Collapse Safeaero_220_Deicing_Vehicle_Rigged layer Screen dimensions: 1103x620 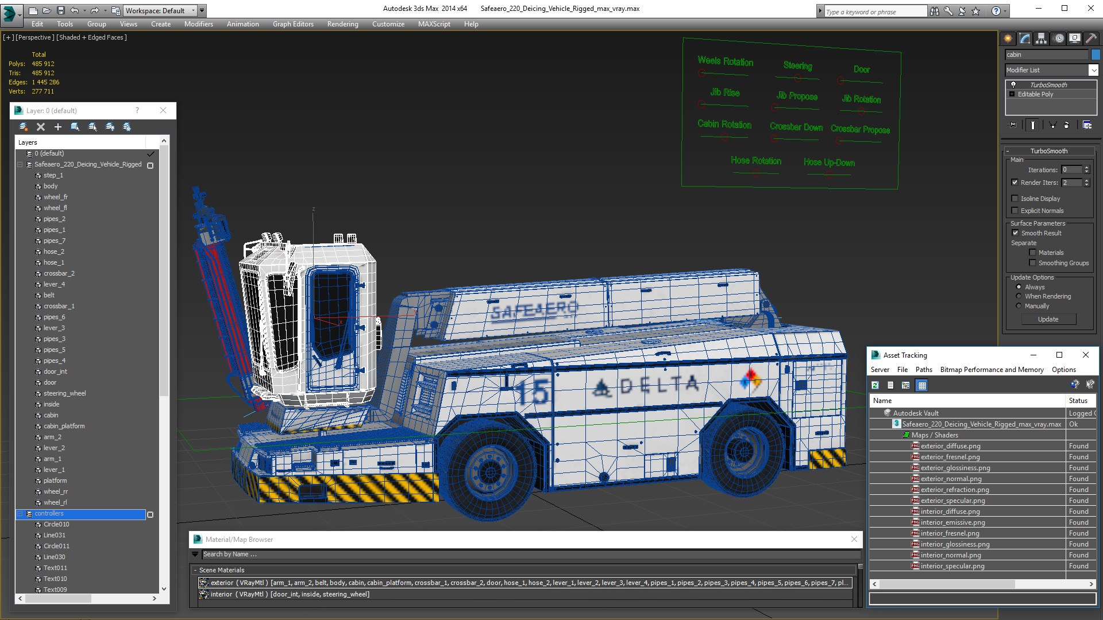pos(20,164)
